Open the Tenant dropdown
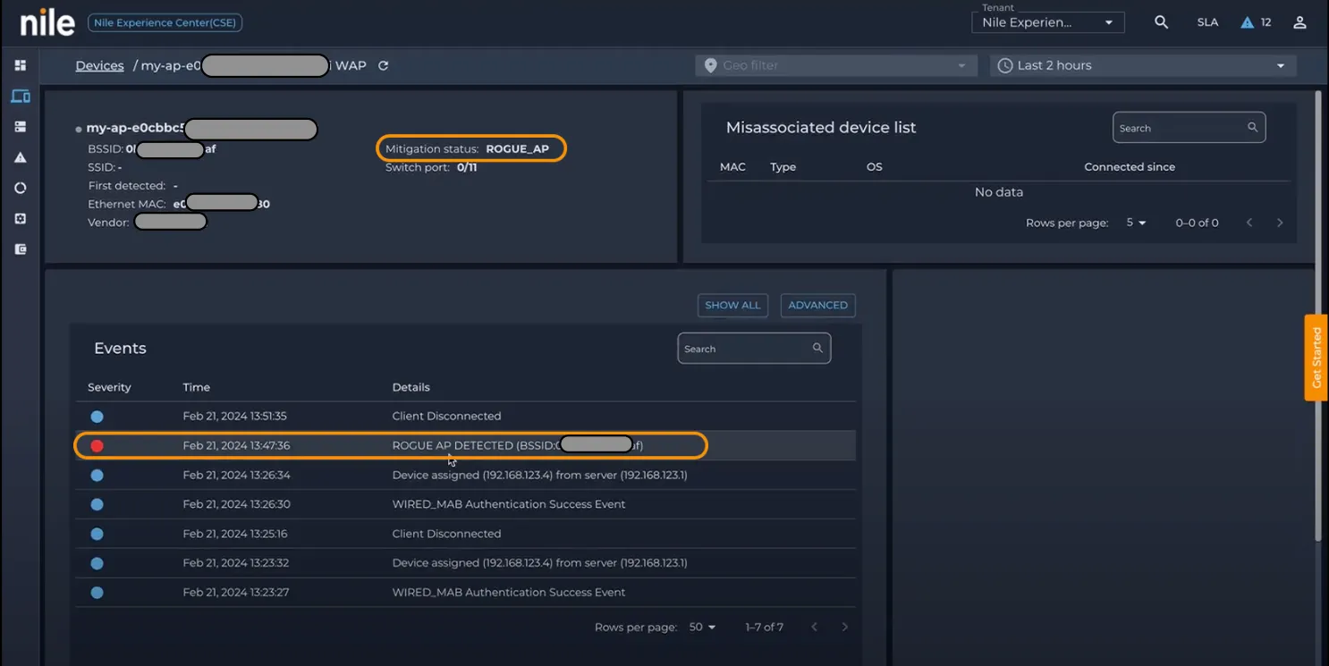The width and height of the screenshot is (1329, 666). [1047, 22]
